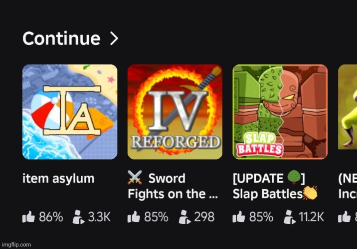Click the crossed swords emoji icon
The image size is (357, 249).
pos(135,177)
